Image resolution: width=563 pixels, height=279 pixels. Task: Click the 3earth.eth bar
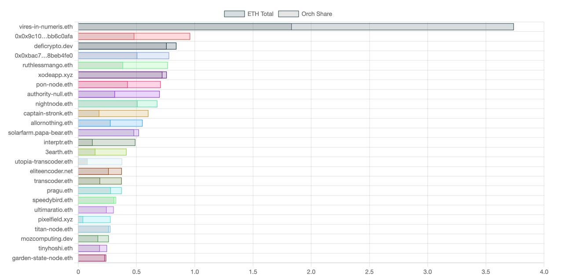point(102,152)
